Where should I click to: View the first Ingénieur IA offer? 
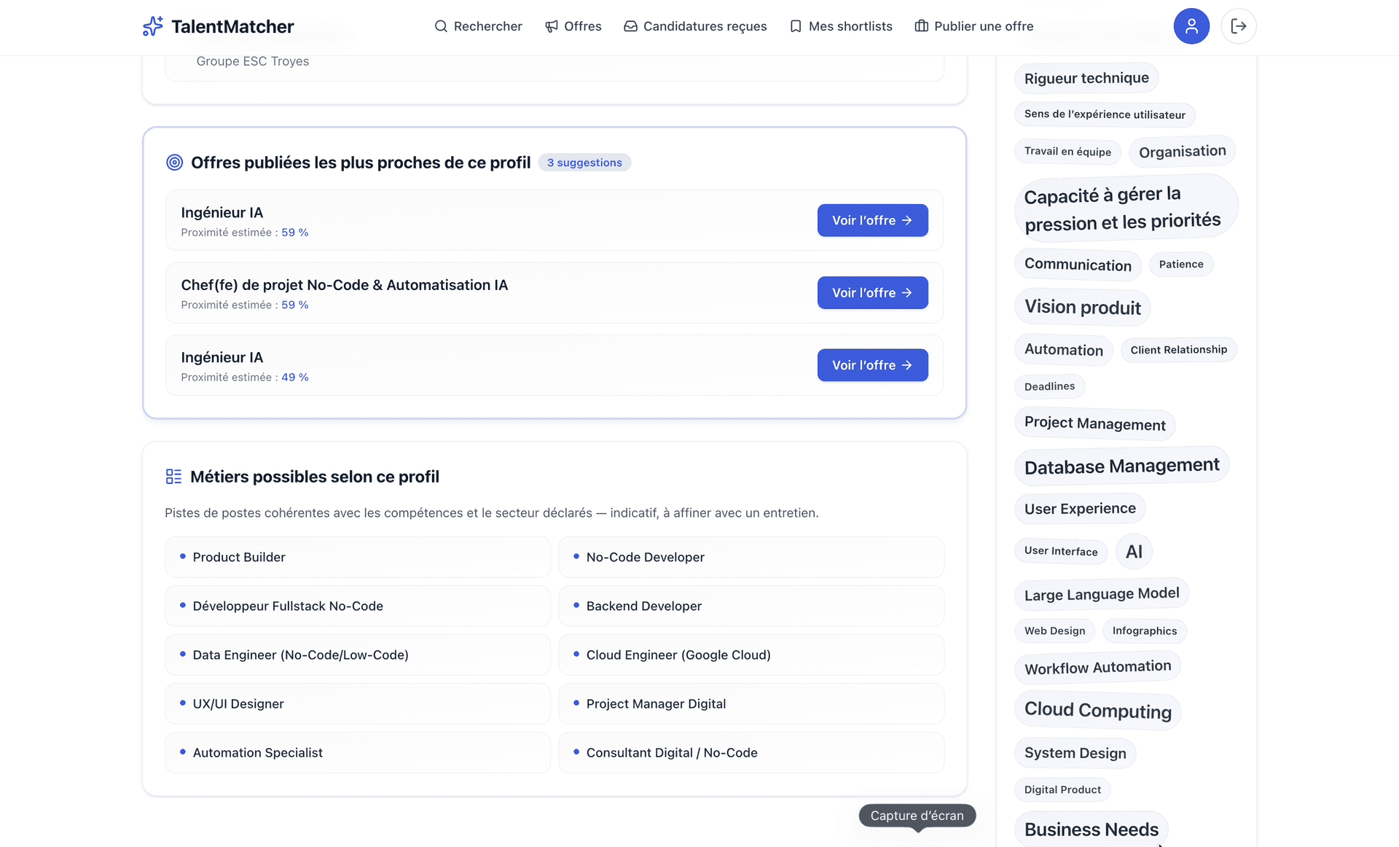click(872, 220)
